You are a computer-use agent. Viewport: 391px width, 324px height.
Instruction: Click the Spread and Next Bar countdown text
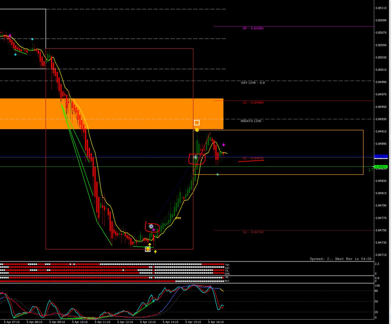click(341, 259)
